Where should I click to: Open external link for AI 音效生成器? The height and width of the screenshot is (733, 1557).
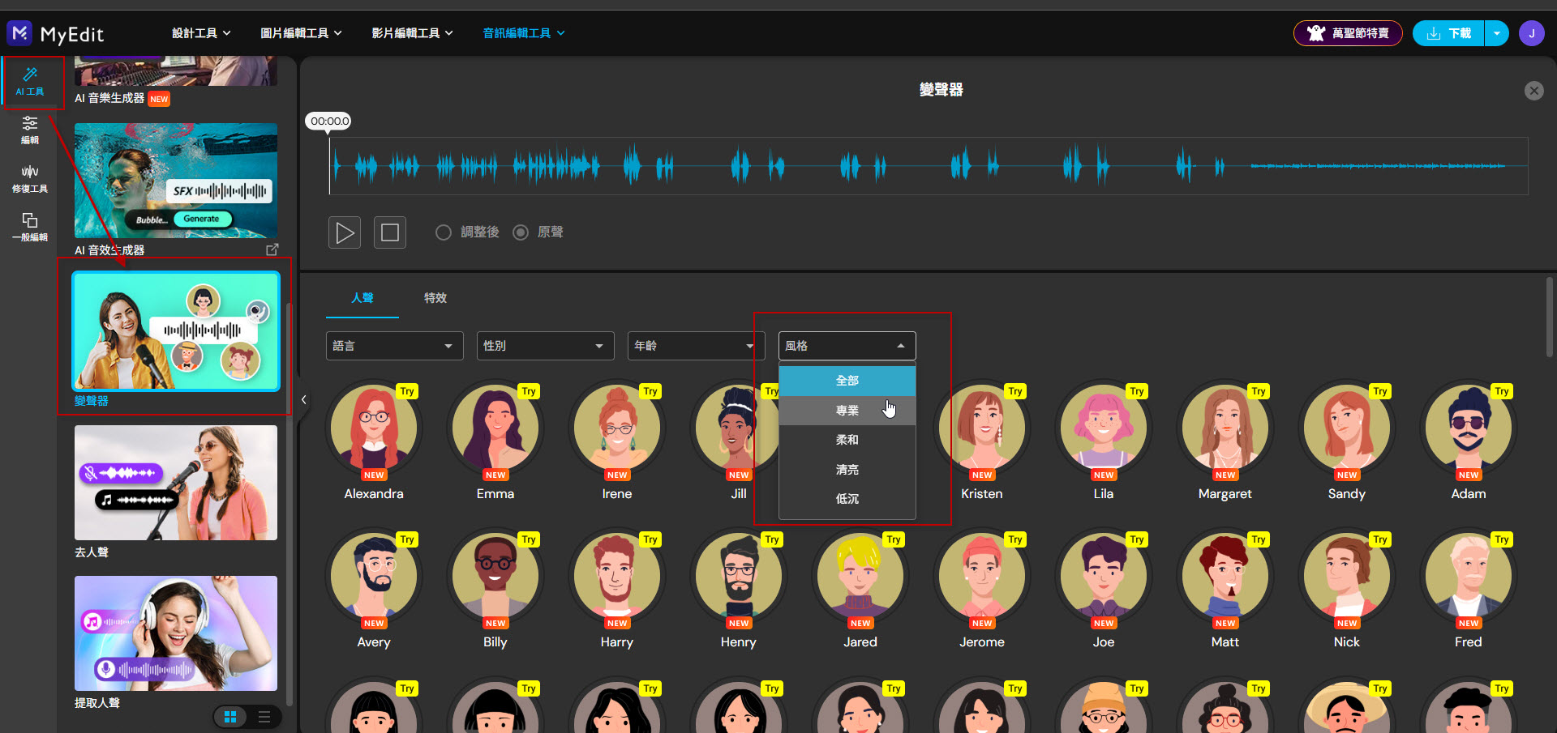[x=272, y=249]
